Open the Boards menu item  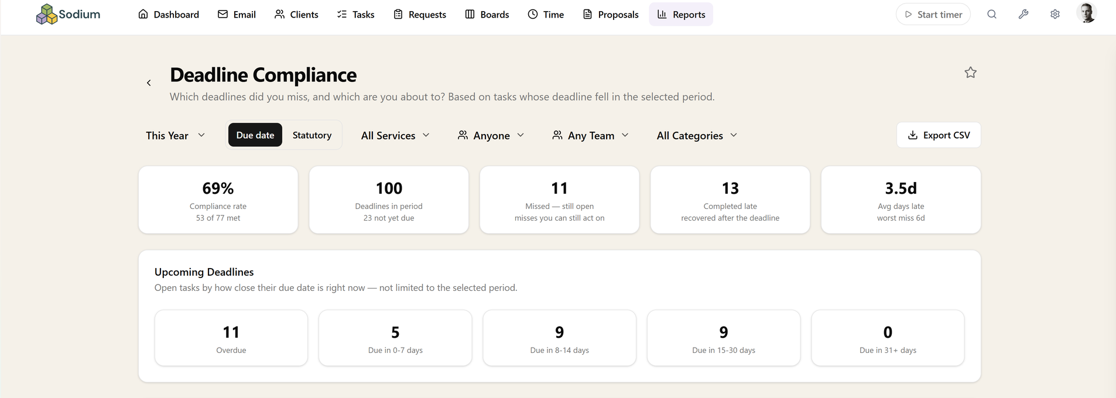(x=487, y=14)
